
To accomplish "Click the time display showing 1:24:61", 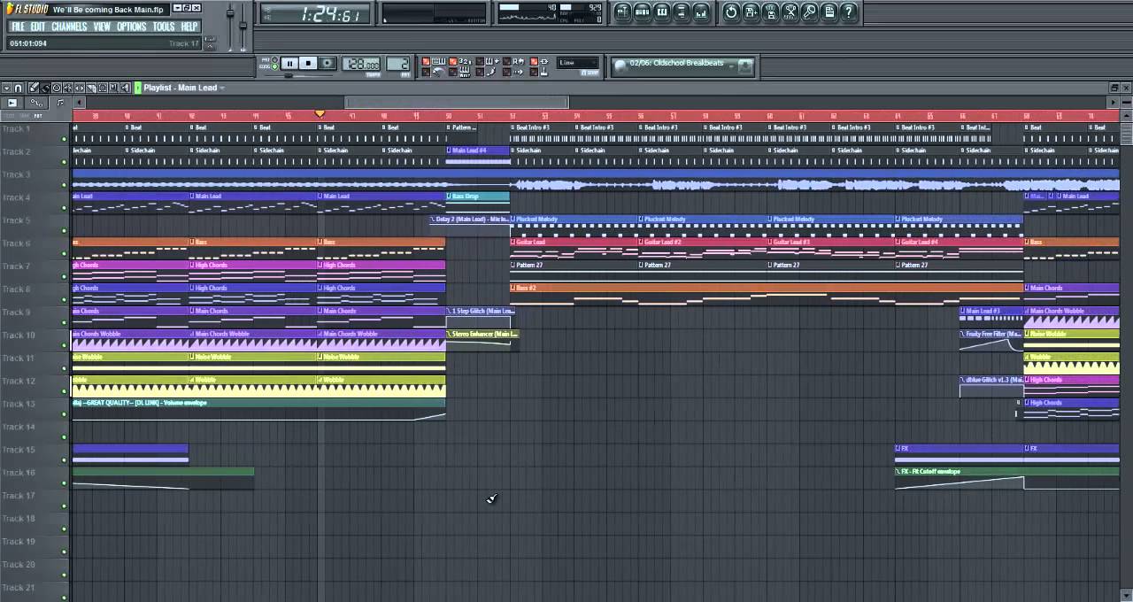I will click(x=315, y=13).
